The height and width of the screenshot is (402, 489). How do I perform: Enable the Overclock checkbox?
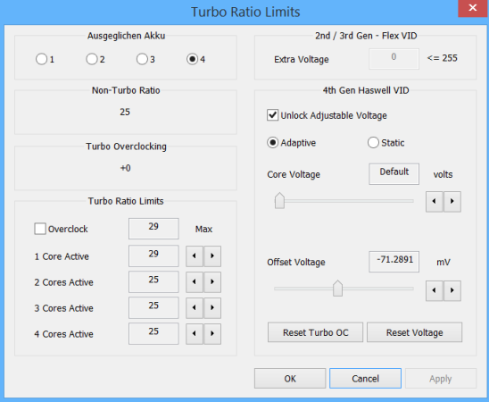40,229
